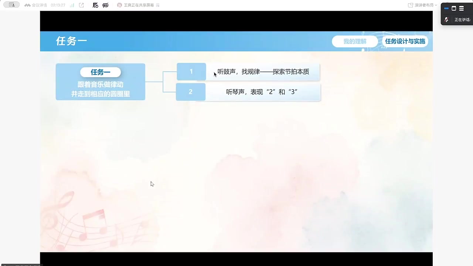Select the blue minimal bar view icon

446,8
